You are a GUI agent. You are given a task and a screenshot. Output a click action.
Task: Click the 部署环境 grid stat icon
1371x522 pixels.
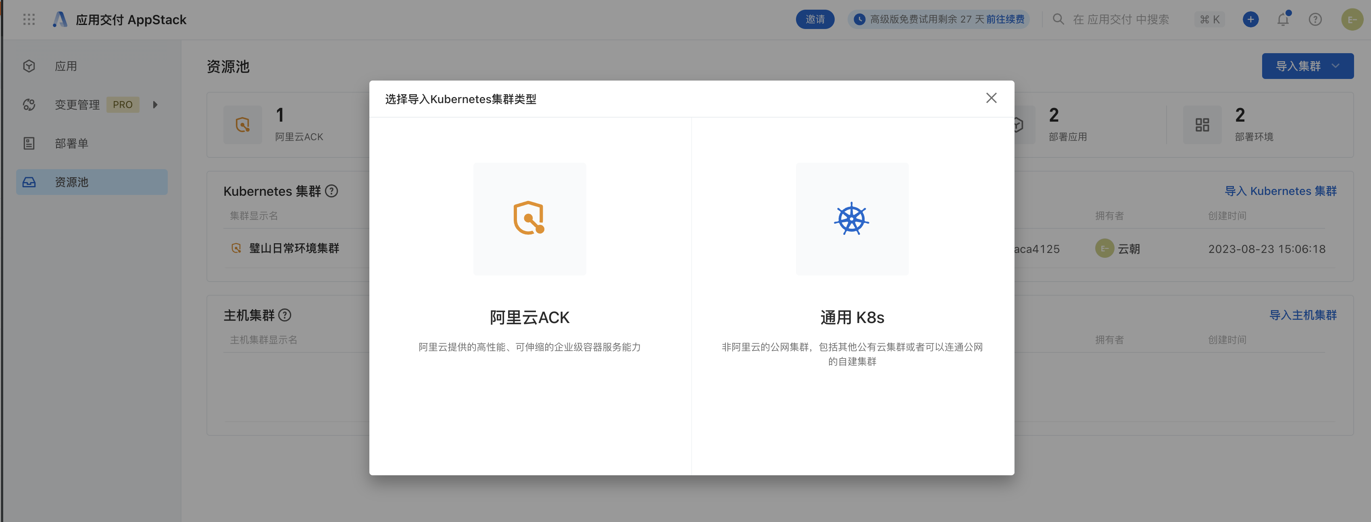tap(1202, 125)
